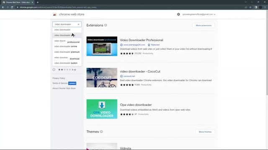268x150 pixels.
Task: Click the star rating of Video Downloader Professional
Action: [x=127, y=53]
